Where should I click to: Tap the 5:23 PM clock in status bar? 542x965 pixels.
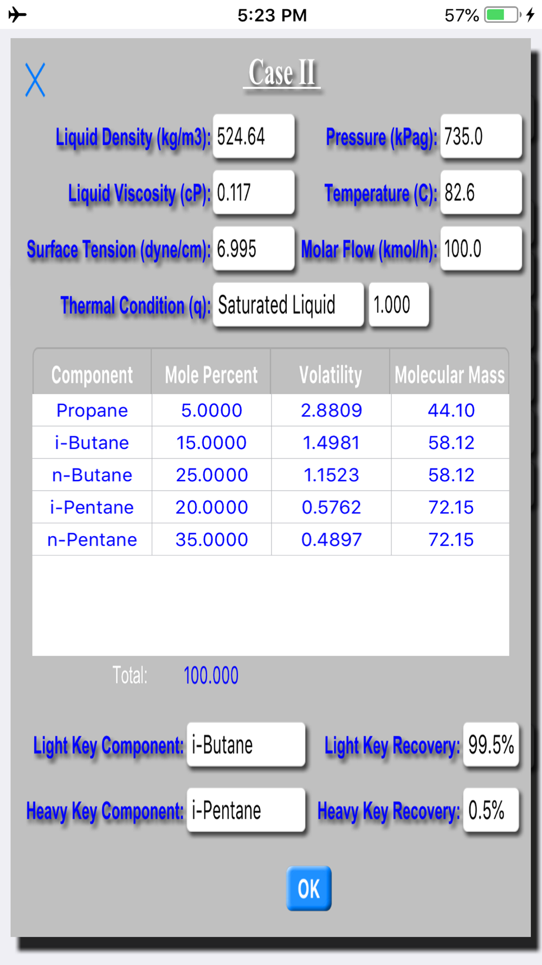(x=272, y=15)
